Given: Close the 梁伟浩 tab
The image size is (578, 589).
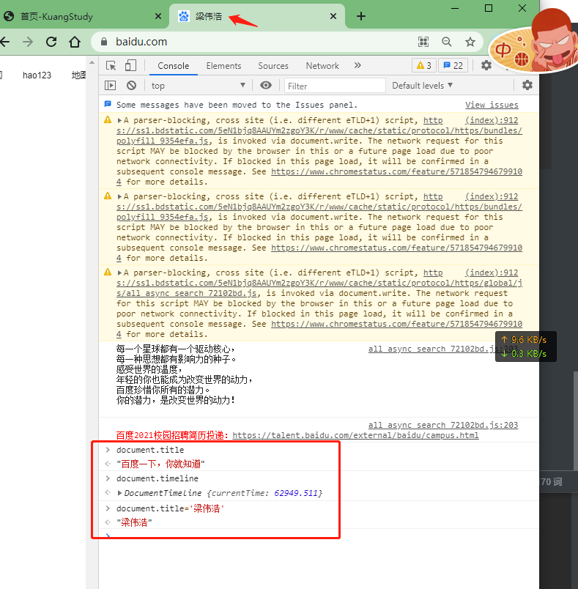Looking at the screenshot, I should (x=333, y=16).
